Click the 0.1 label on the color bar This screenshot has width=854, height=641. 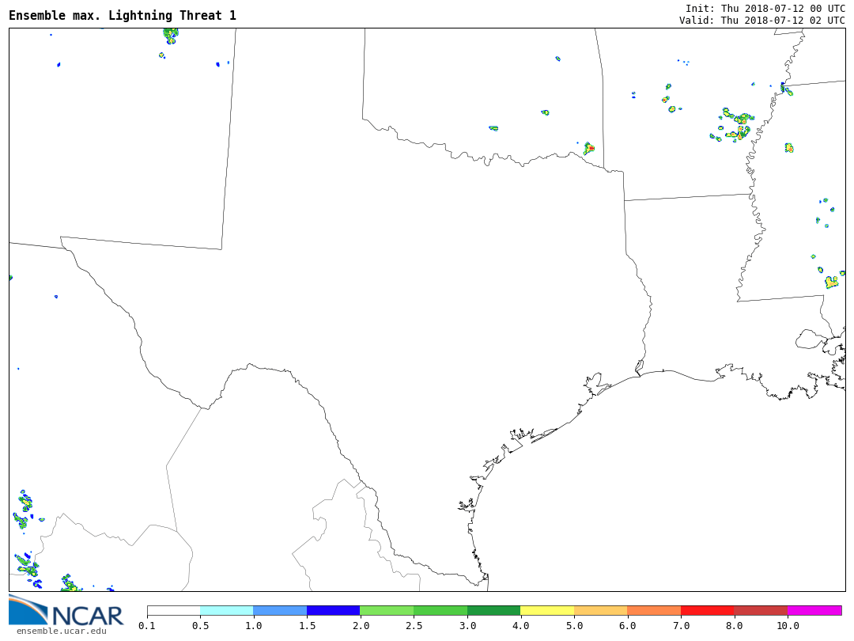tap(147, 626)
